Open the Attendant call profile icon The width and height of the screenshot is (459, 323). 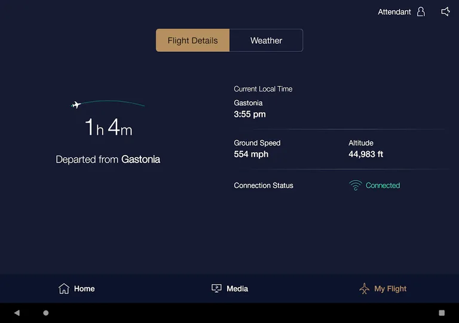421,12
